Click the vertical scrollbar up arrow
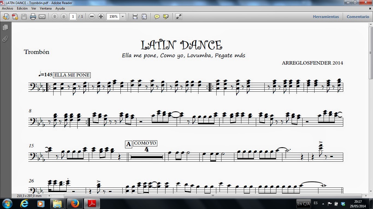The height and width of the screenshot is (209, 373). pos(371,24)
